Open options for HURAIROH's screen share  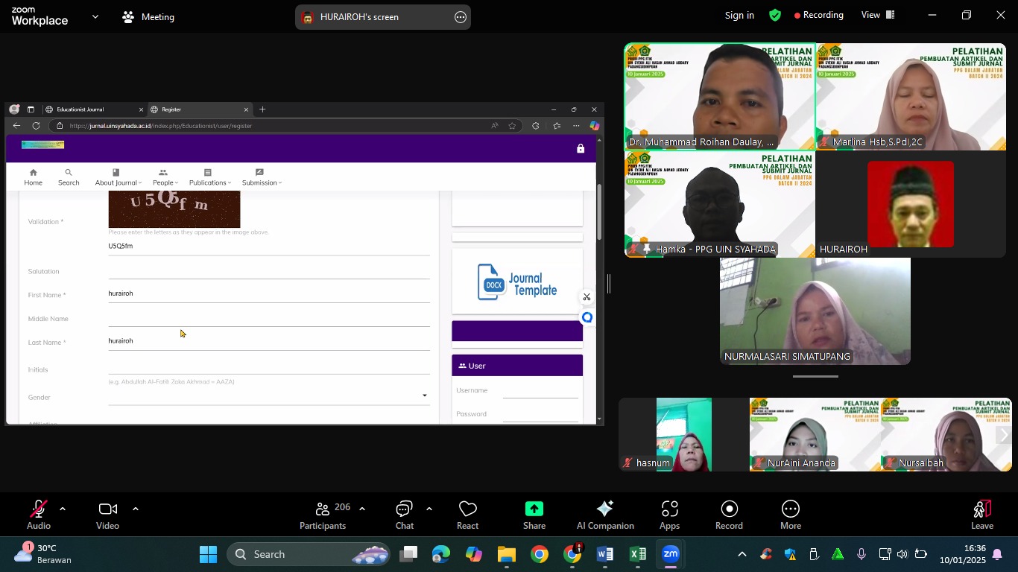point(461,17)
